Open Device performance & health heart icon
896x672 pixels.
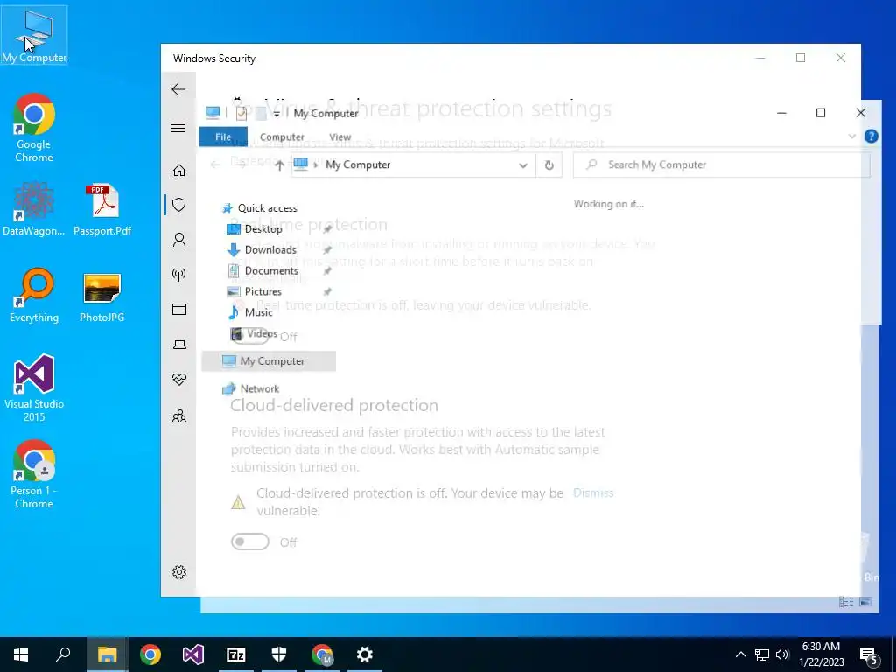click(x=179, y=380)
